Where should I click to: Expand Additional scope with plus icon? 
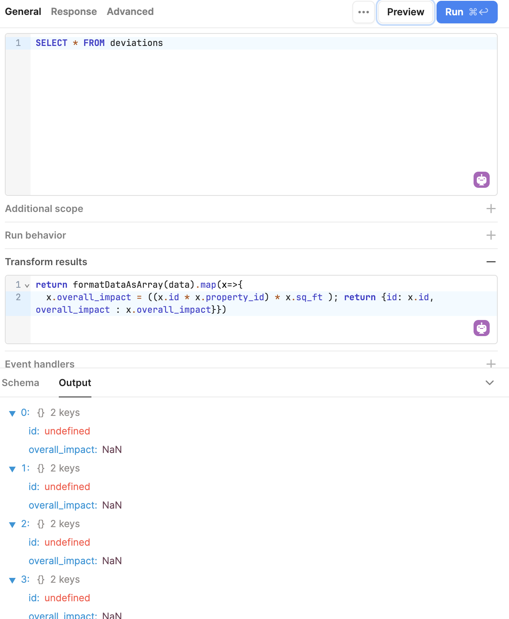(491, 209)
